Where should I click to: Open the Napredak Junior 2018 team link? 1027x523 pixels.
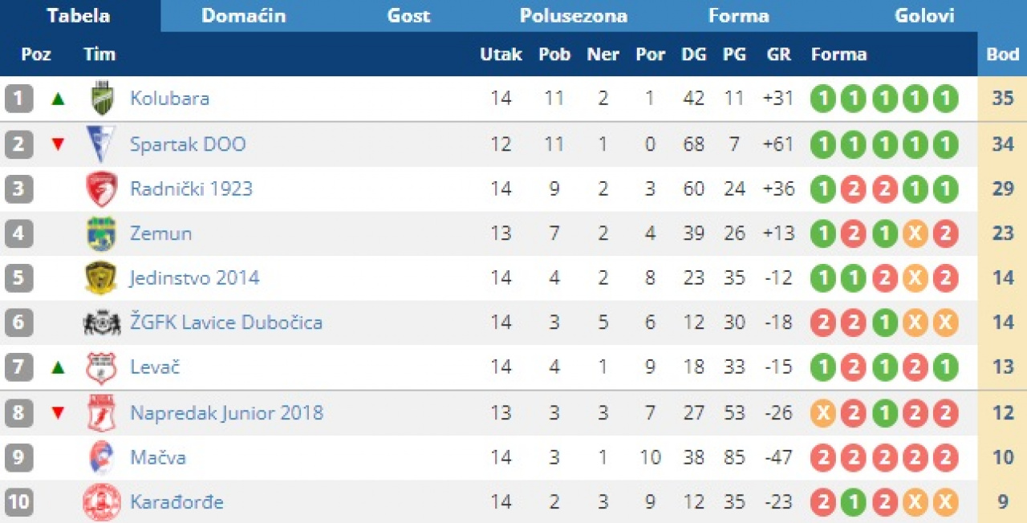click(x=227, y=413)
